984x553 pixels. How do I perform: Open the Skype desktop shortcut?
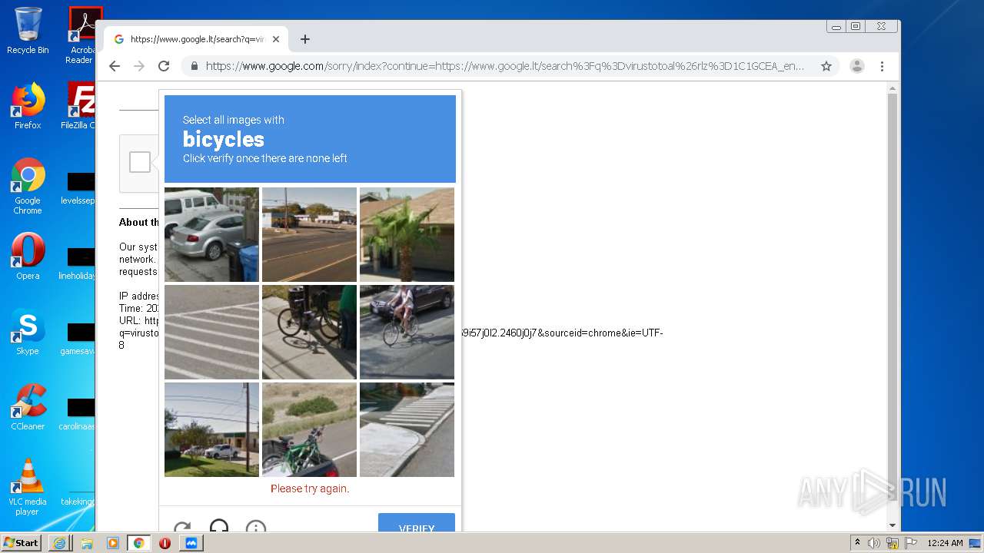click(x=28, y=332)
